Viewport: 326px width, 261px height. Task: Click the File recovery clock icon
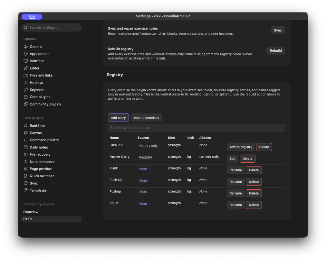[x=25, y=154]
